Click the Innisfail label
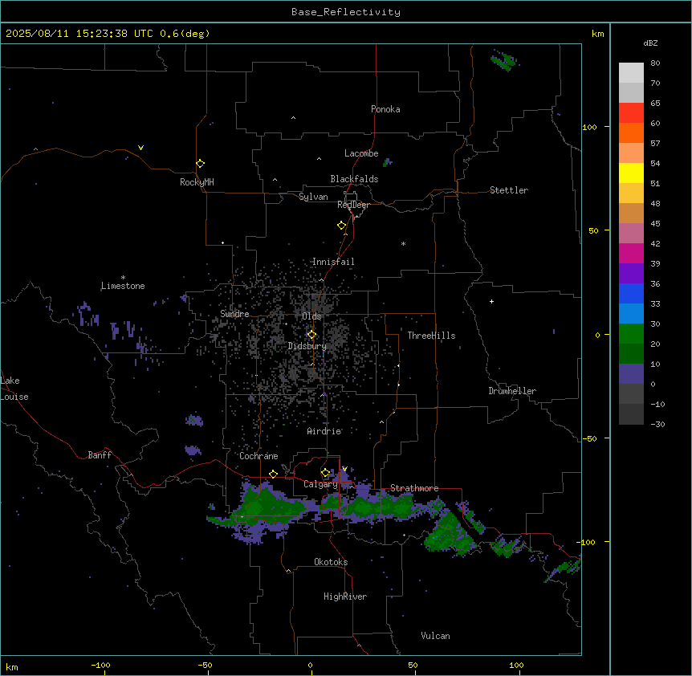The height and width of the screenshot is (676, 692). tap(333, 262)
